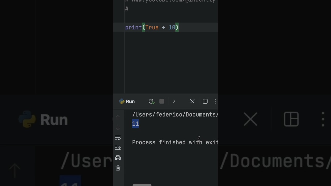Screen dimensions: 331x186
Task: Open the Run panel more options menu
Action: coord(215,102)
